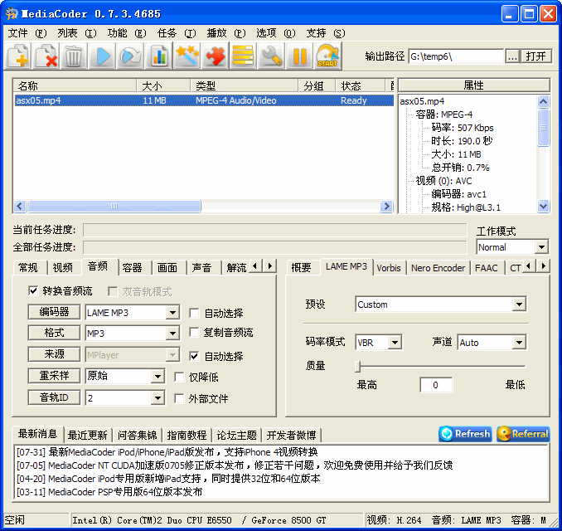Open the Auto channel dropdown
Screen dimensions: 562x531
(x=519, y=343)
